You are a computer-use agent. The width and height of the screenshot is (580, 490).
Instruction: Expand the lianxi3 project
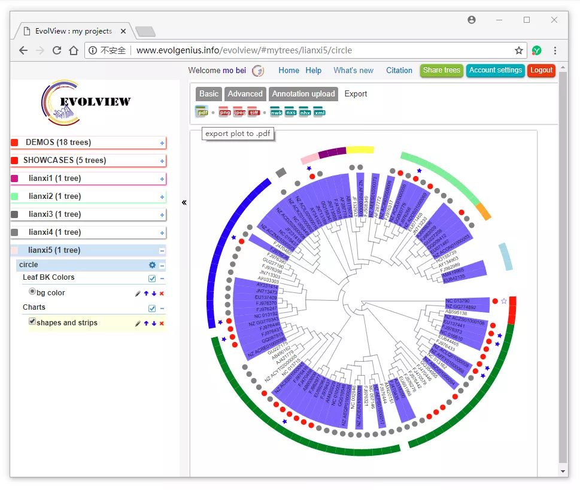pyautogui.click(x=162, y=215)
